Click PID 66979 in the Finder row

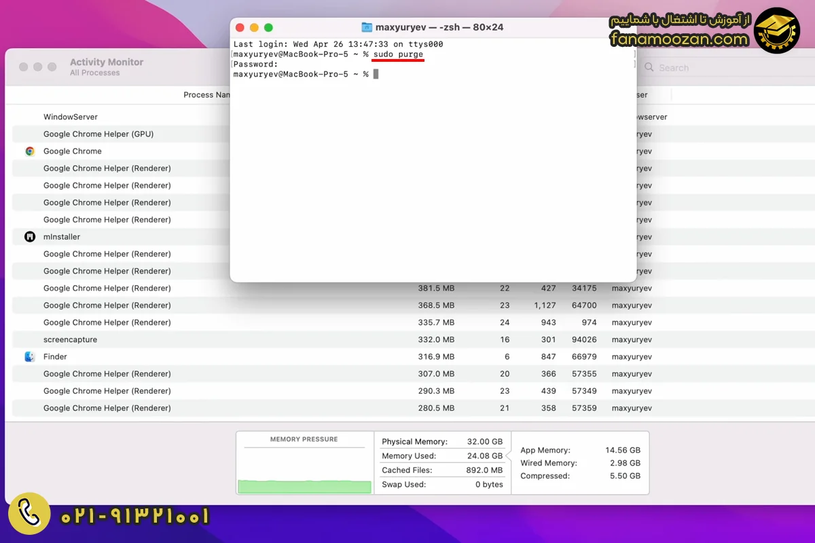[x=584, y=356]
